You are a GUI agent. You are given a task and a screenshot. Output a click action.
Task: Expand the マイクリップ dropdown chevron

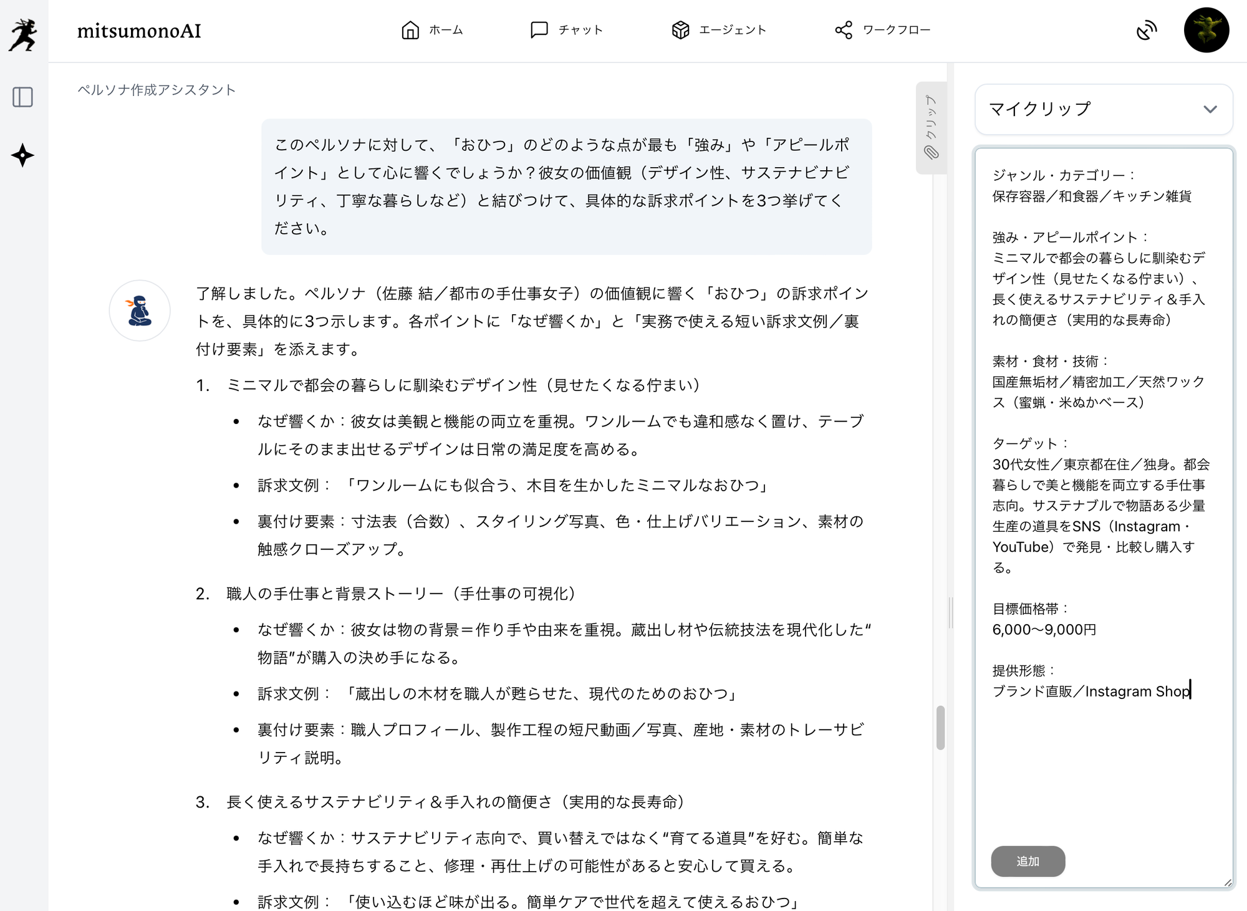tap(1210, 110)
